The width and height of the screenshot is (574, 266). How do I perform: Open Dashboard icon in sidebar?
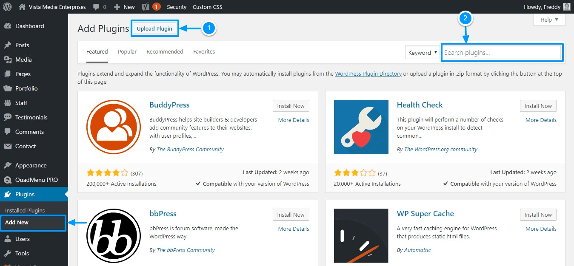(8, 26)
